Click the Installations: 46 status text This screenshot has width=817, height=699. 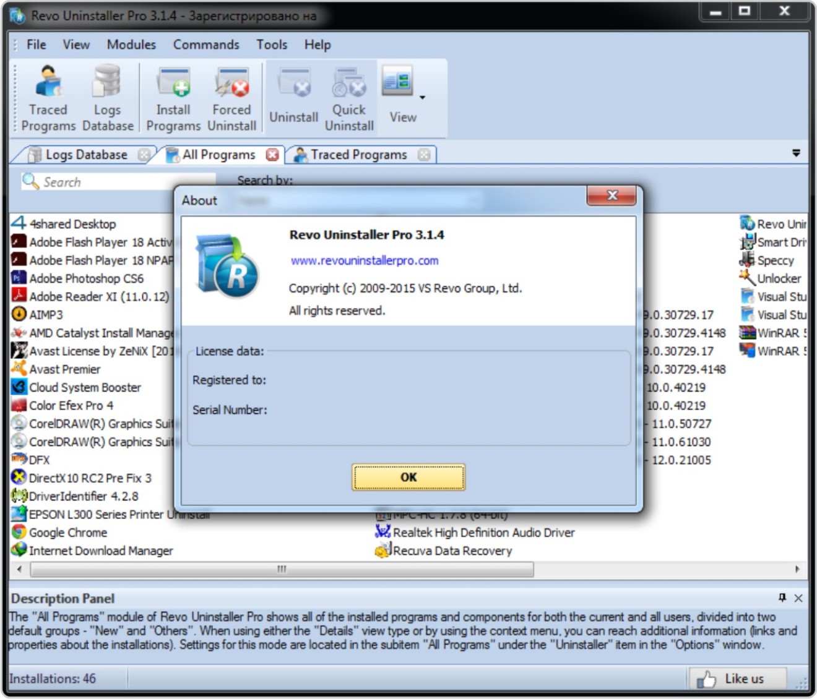53,679
